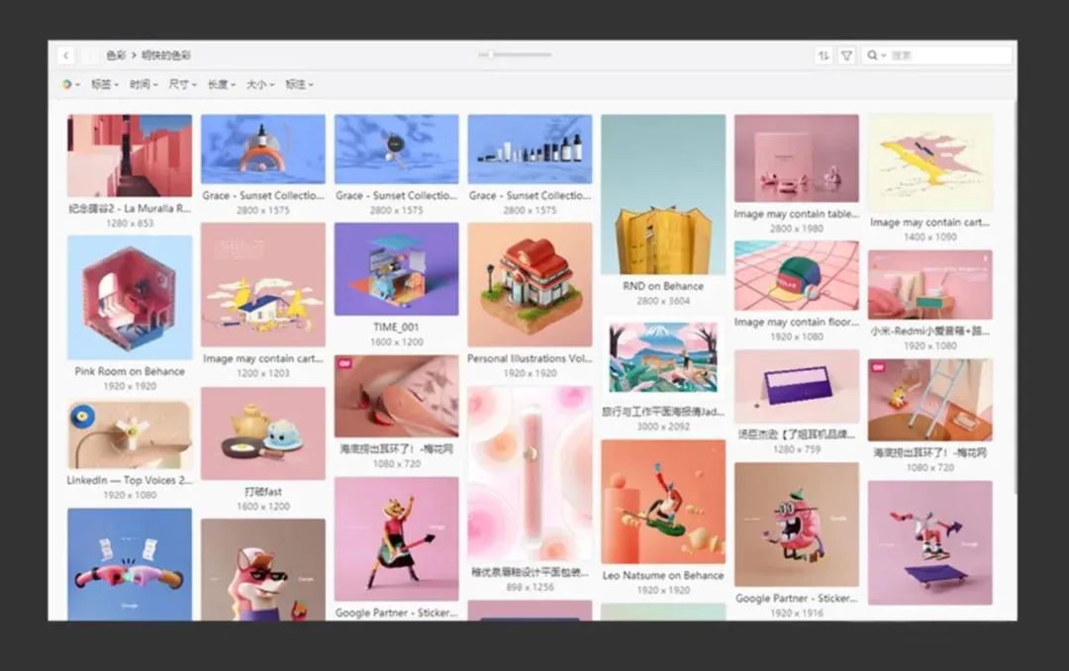
Task: Open the Personal Illustrations house thumbnail
Action: [530, 284]
